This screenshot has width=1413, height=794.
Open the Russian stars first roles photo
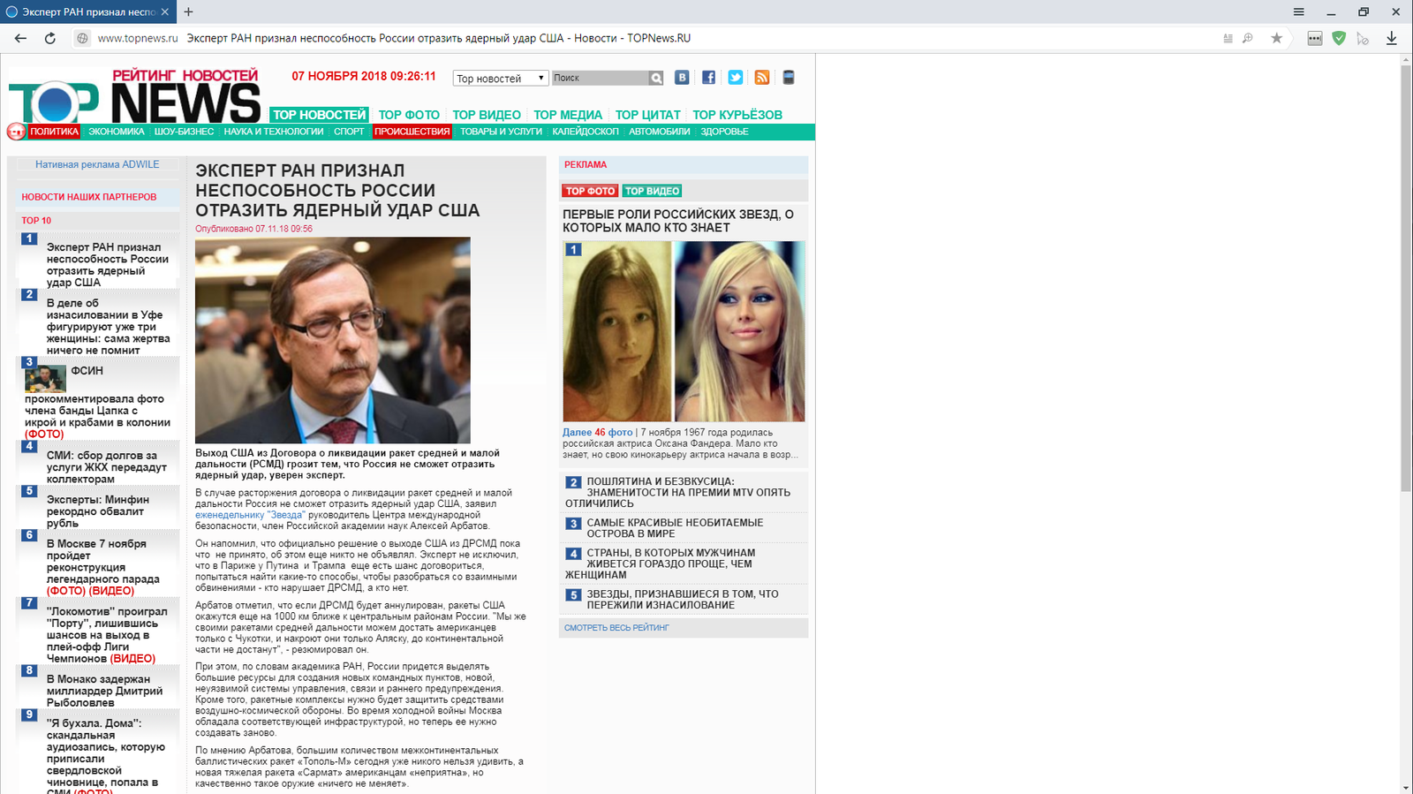(x=684, y=331)
